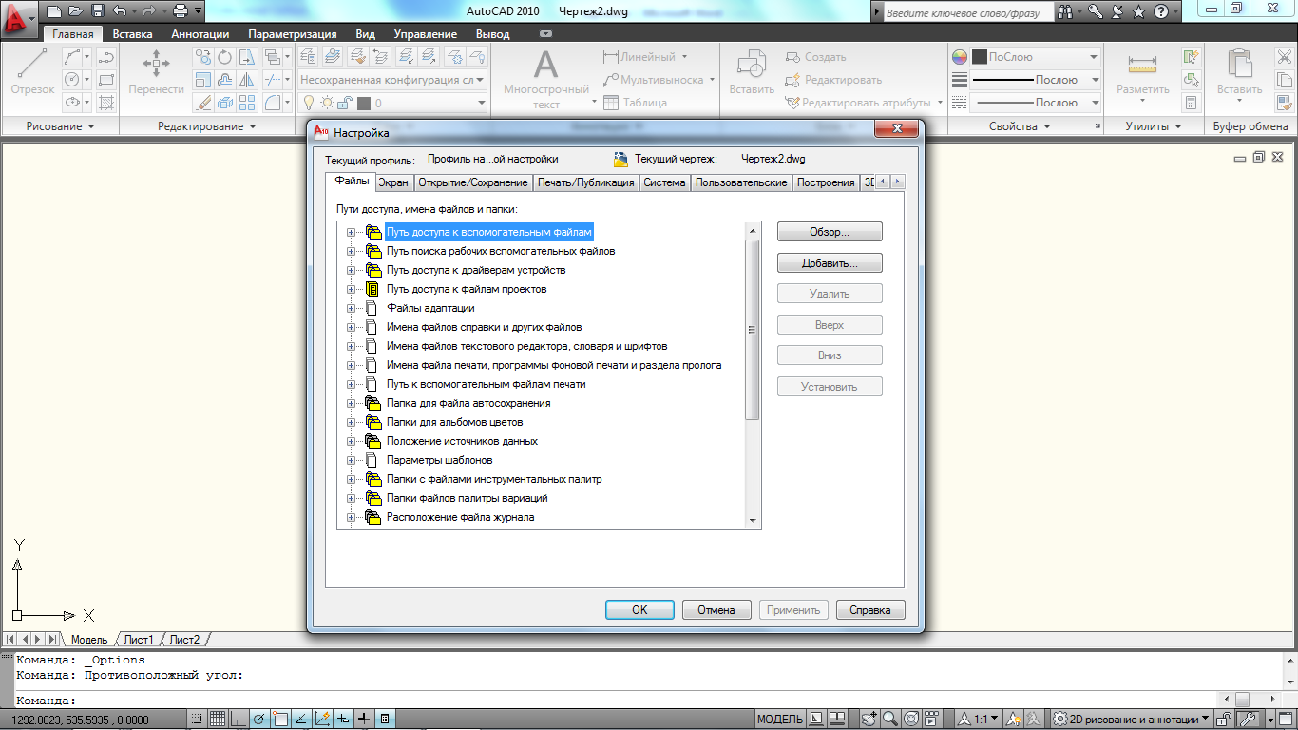Screen dimensions: 1298x730
Task: Click МОДЕЛЬ button in status bar
Action: coord(779,720)
